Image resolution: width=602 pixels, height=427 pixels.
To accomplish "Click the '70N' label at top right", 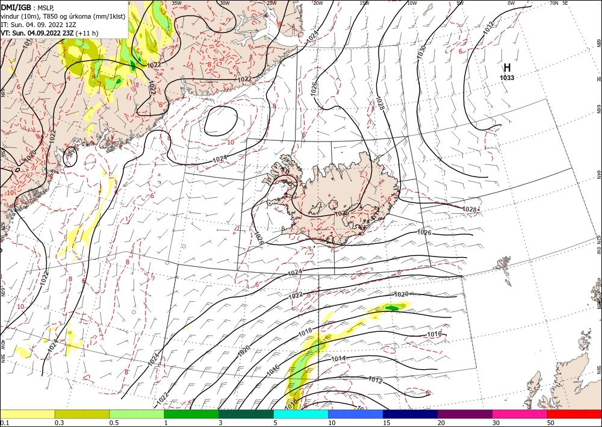I will 554,3.
